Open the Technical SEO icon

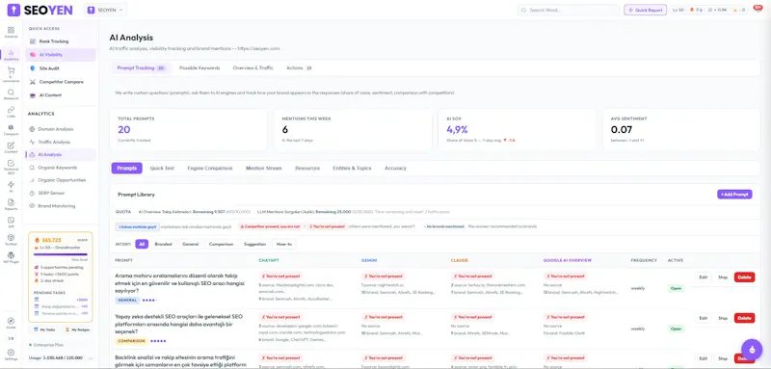pyautogui.click(x=11, y=167)
